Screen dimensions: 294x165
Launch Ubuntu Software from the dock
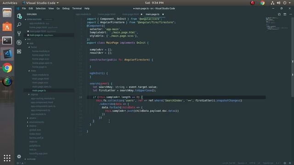tap(7, 27)
